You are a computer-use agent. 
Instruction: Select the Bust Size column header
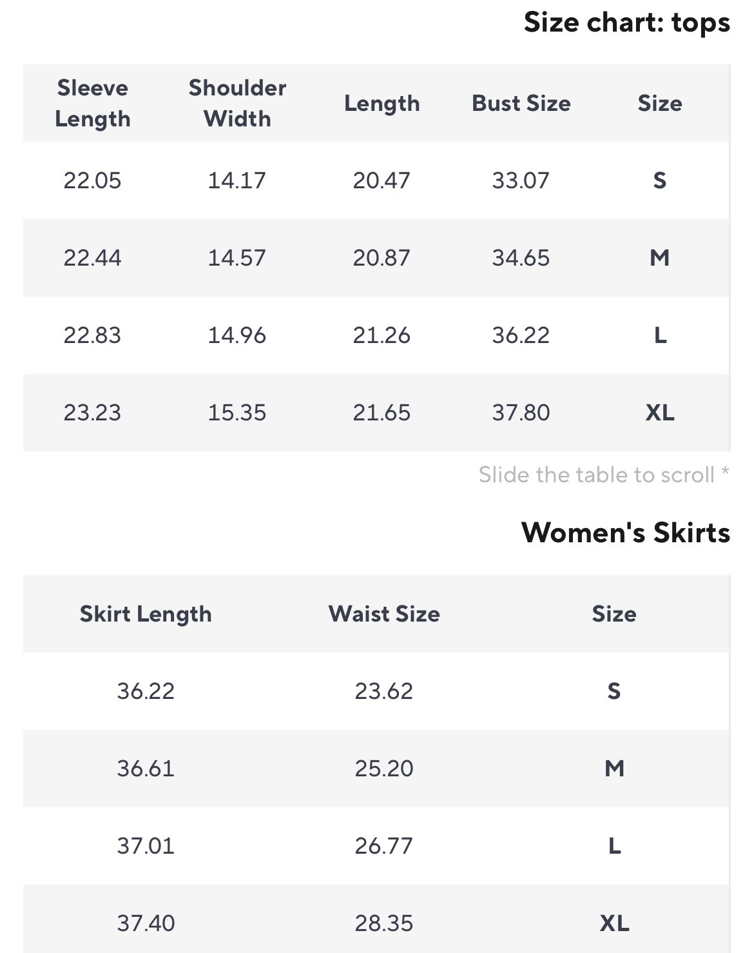521,103
